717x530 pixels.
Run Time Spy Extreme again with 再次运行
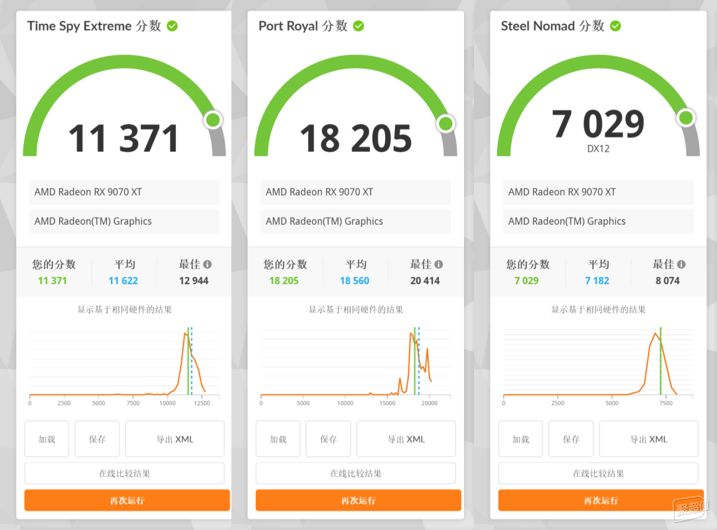[127, 500]
